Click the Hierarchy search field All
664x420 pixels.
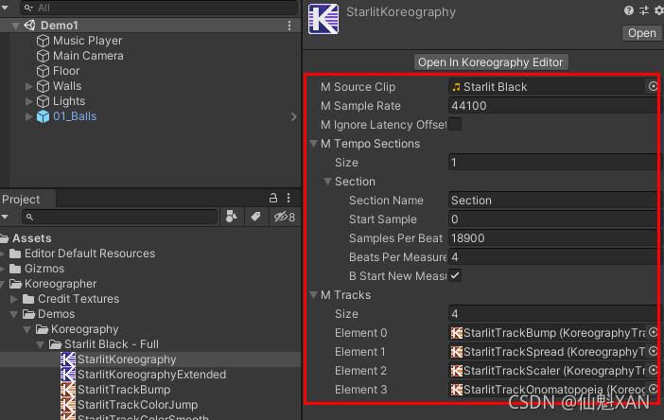point(159,8)
